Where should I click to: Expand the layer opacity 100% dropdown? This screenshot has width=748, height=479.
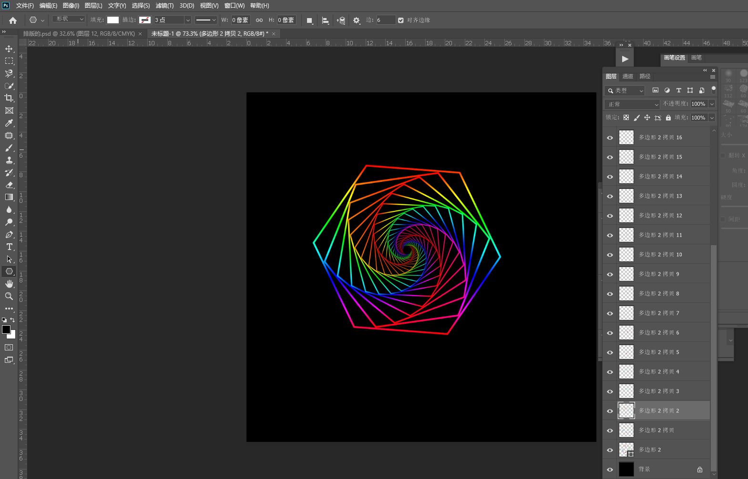coord(712,104)
